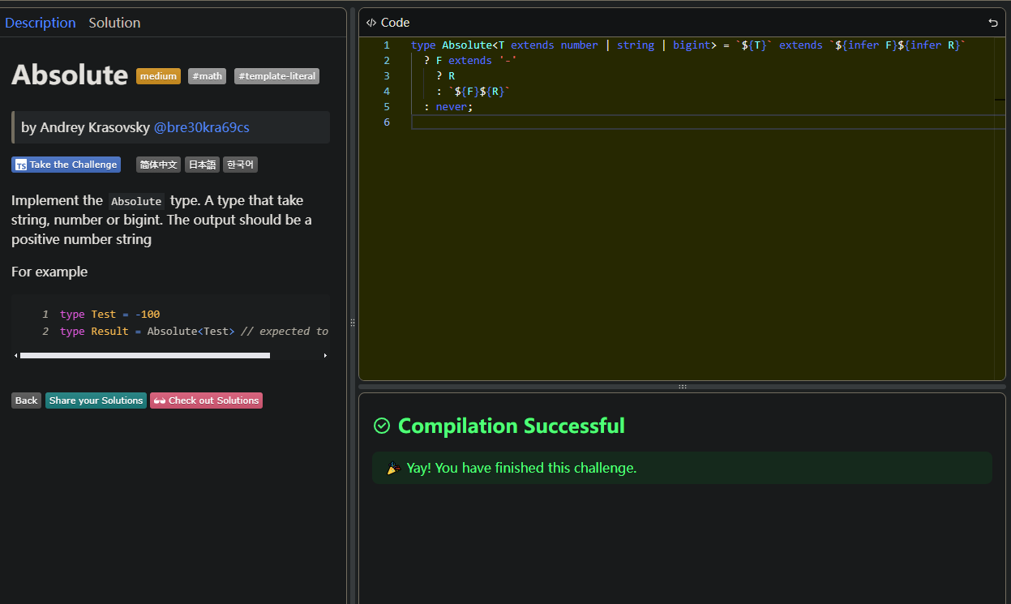
Task: Select the #template-literal tag
Action: (276, 76)
